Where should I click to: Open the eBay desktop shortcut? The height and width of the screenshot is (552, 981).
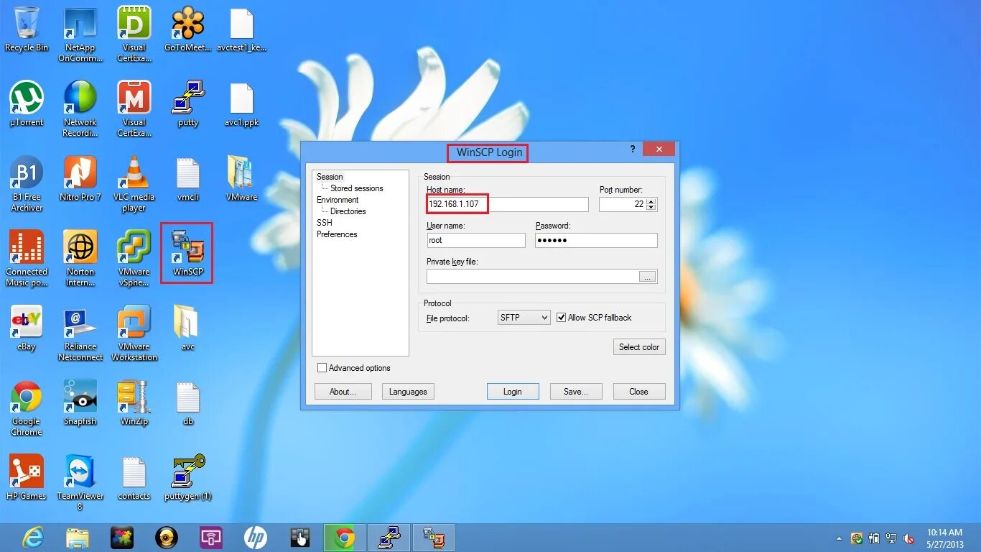pyautogui.click(x=27, y=328)
